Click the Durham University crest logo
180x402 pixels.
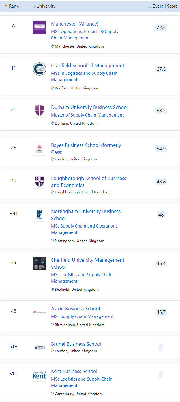40,111
